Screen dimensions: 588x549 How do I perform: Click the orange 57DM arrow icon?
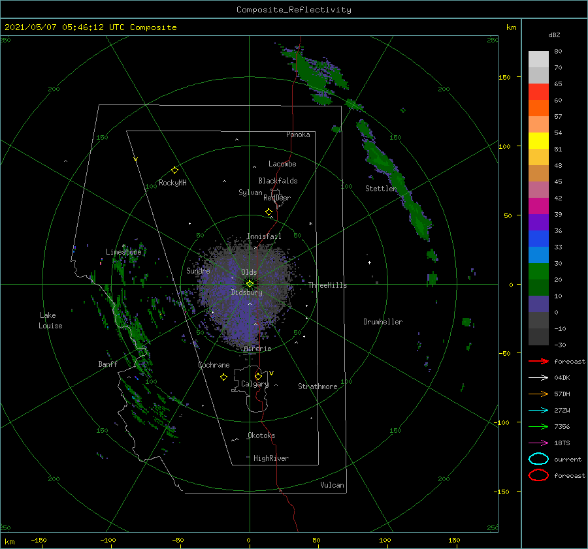pyautogui.click(x=538, y=394)
